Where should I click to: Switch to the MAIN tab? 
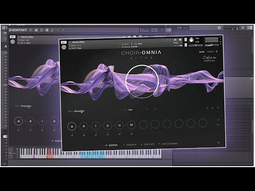[202, 52]
